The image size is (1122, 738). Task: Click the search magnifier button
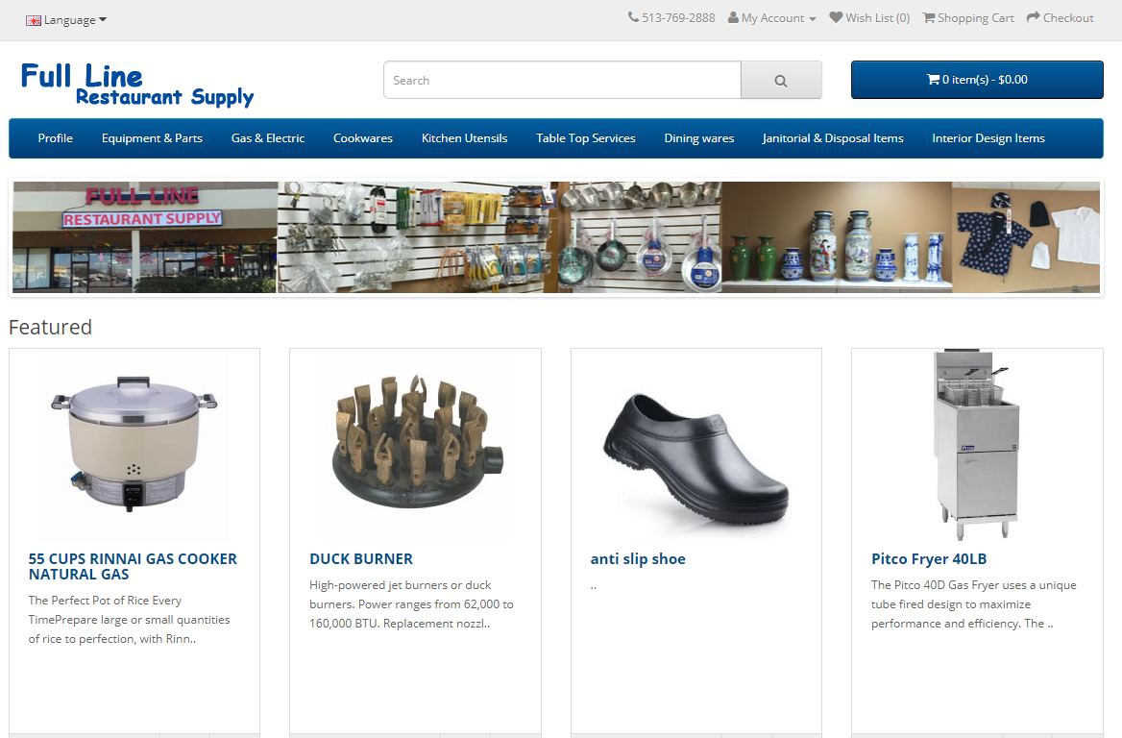coord(781,80)
